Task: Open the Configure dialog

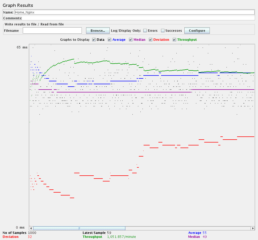Action: 197,31
